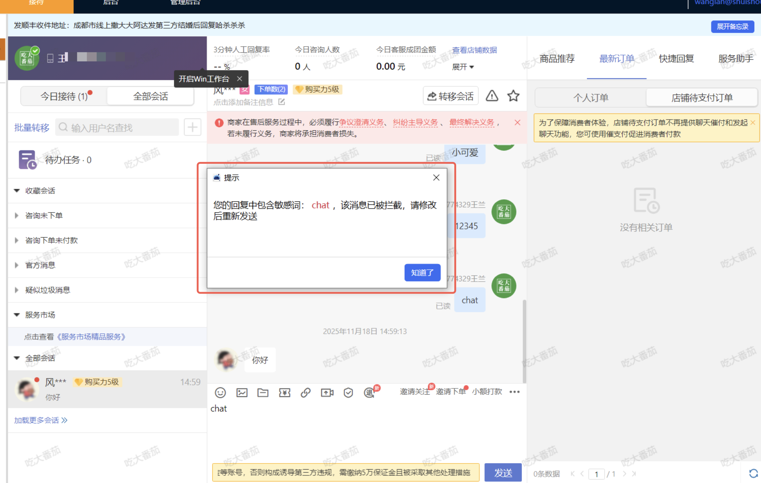Viewport: 761px width, 483px height.
Task: Click 纠纷主导义务 link in red notice
Action: pyautogui.click(x=415, y=122)
